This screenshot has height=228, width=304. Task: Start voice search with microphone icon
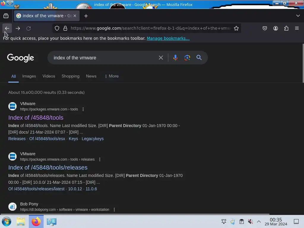[x=175, y=58]
